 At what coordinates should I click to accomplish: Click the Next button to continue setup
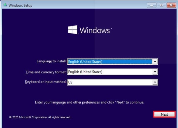tap(164, 114)
